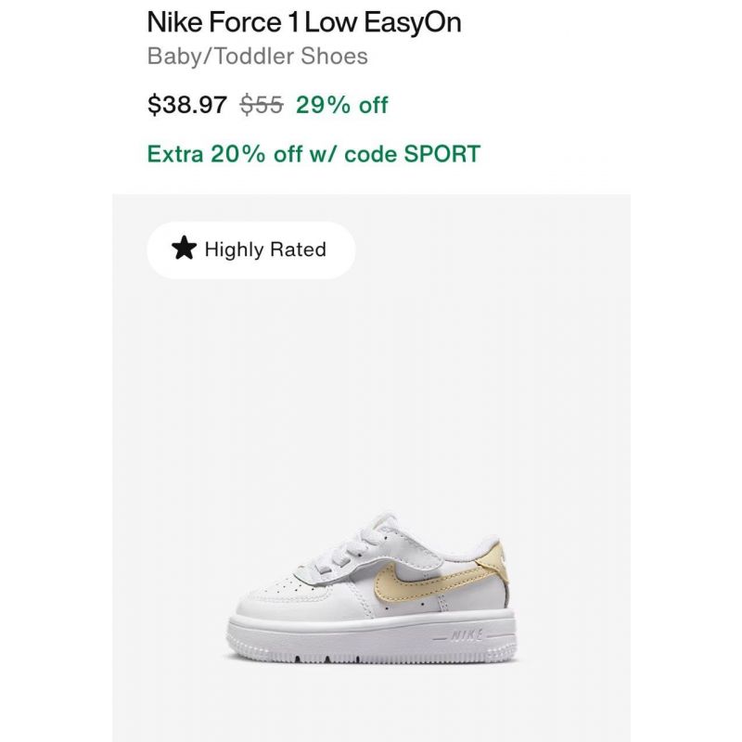This screenshot has width=742, height=742.
Task: Select the Baby/Toddler Shoes category text
Action: (258, 57)
